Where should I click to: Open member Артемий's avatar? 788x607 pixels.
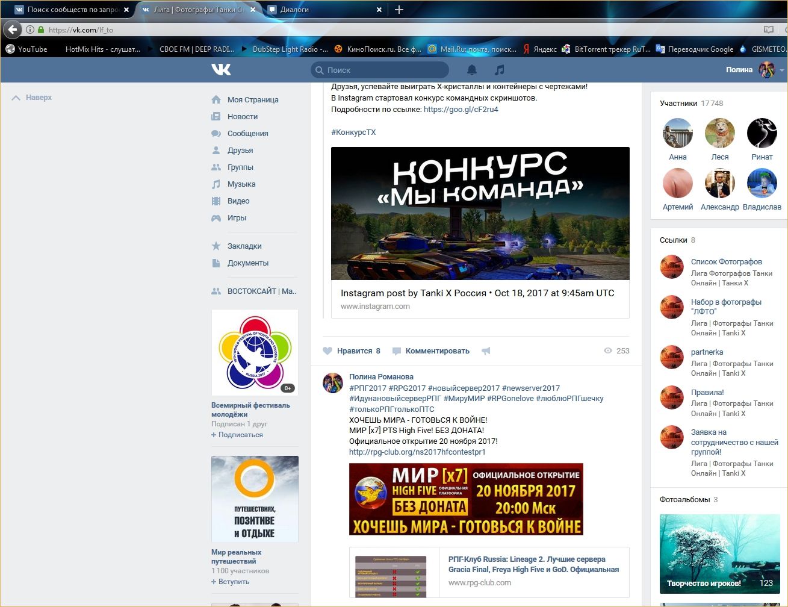678,183
